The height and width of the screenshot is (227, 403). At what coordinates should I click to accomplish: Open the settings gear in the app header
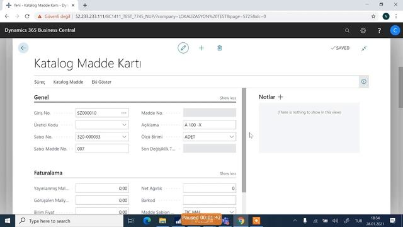(363, 30)
